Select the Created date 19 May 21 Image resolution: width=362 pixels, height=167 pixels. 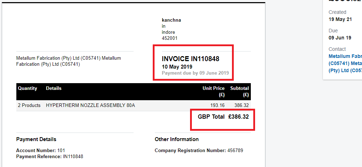click(x=340, y=20)
